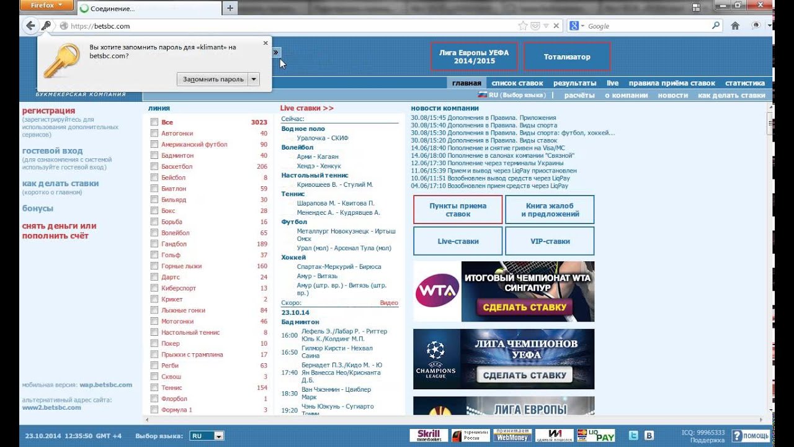794x447 pixels.
Task: Click the Russian flag language icon
Action: pyautogui.click(x=482, y=95)
